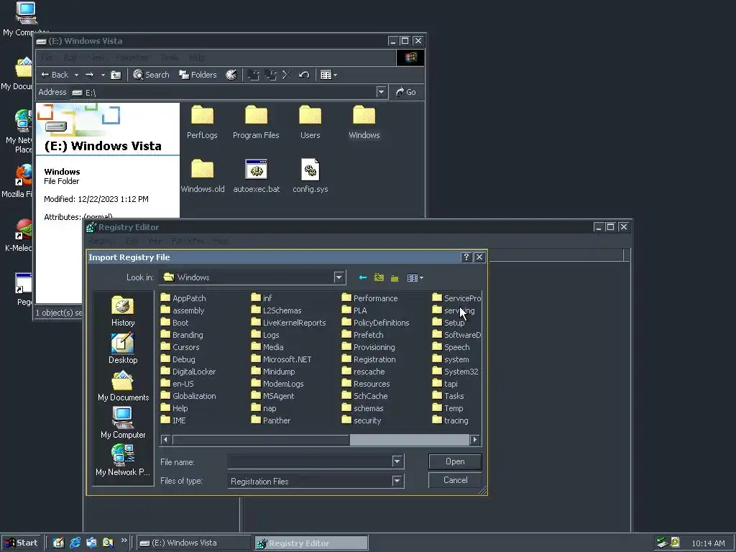Expand the Address bar dropdown in Explorer
This screenshot has height=552, width=736.
[381, 92]
